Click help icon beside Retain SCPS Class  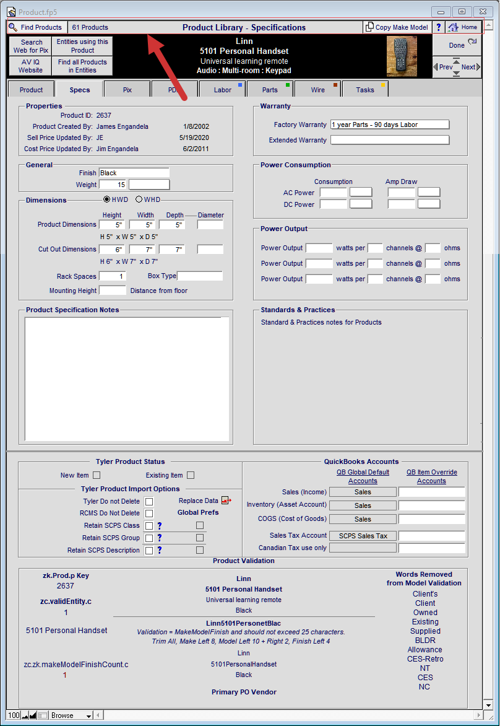pyautogui.click(x=160, y=525)
